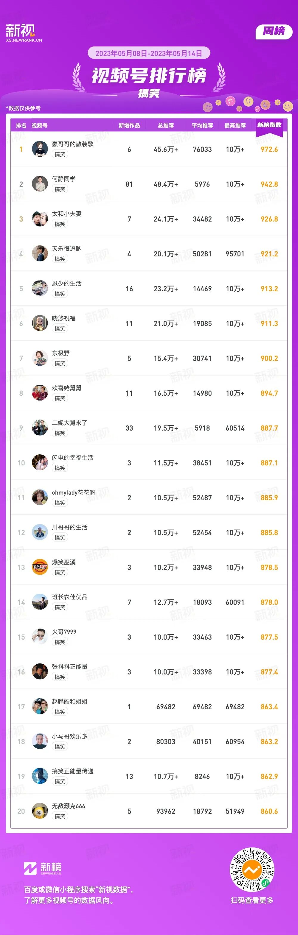
Task: Open the 天乐很逗呐 account name
Action: pyautogui.click(x=66, y=249)
